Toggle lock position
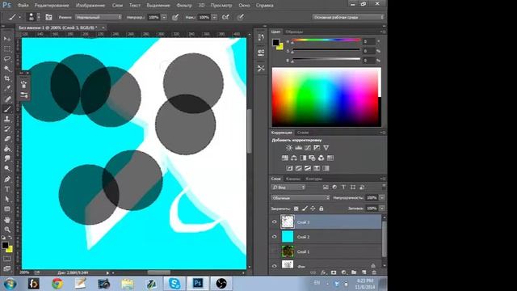This screenshot has width=517, height=291. [x=313, y=209]
